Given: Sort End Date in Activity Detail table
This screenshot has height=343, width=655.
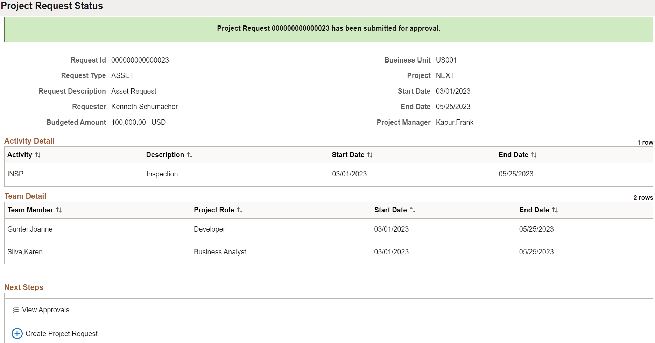Looking at the screenshot, I should (x=534, y=155).
